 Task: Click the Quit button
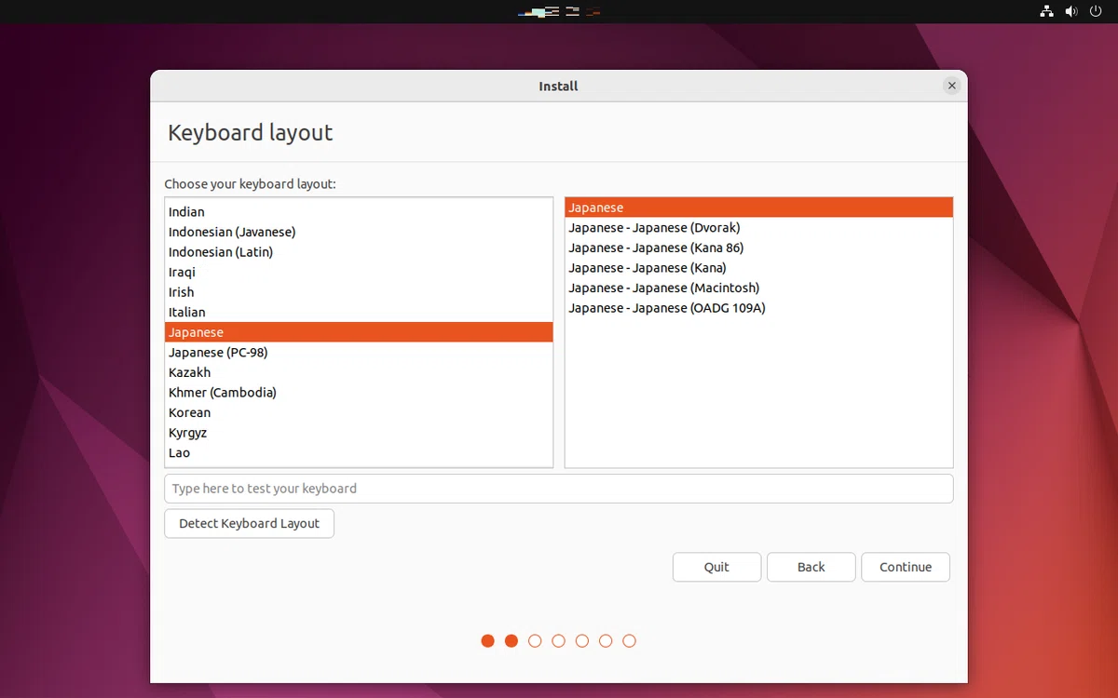(x=716, y=567)
